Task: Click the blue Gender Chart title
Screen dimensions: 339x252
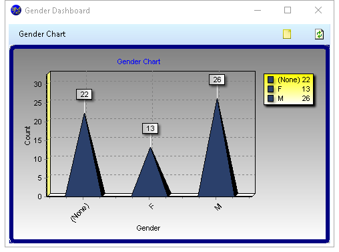Action: point(139,61)
